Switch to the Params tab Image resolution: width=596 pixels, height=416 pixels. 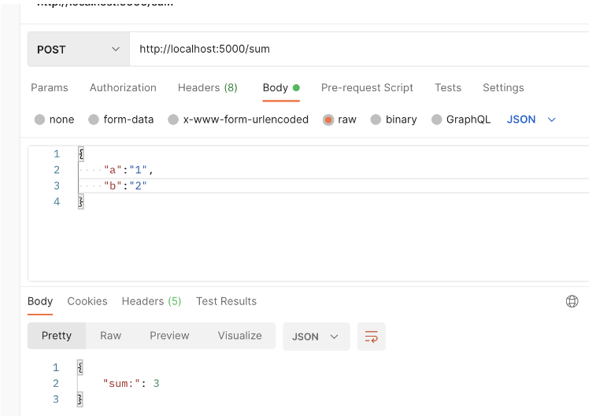point(50,87)
